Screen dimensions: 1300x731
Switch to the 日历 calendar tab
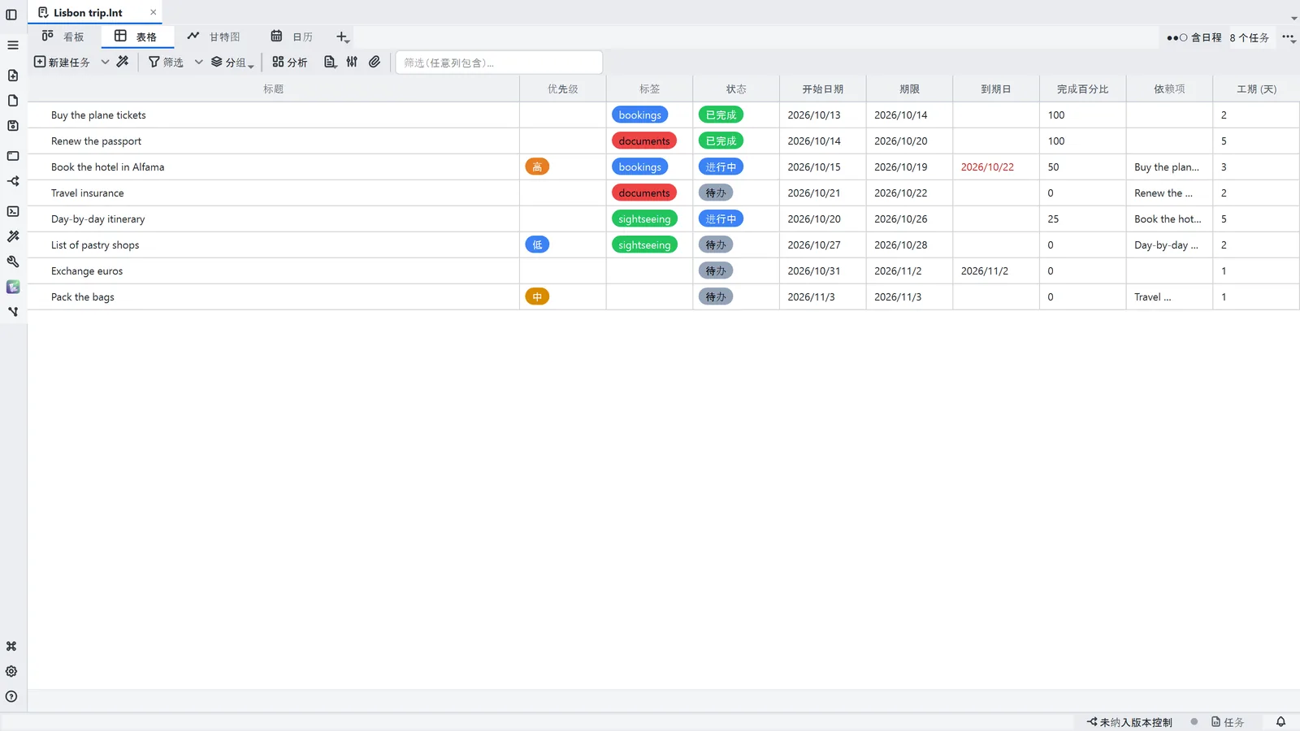[292, 37]
